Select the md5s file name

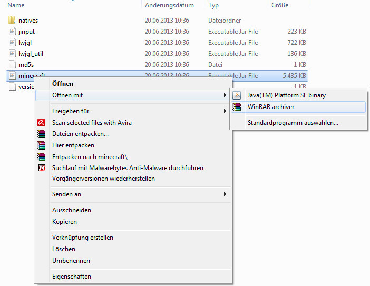click(x=26, y=65)
